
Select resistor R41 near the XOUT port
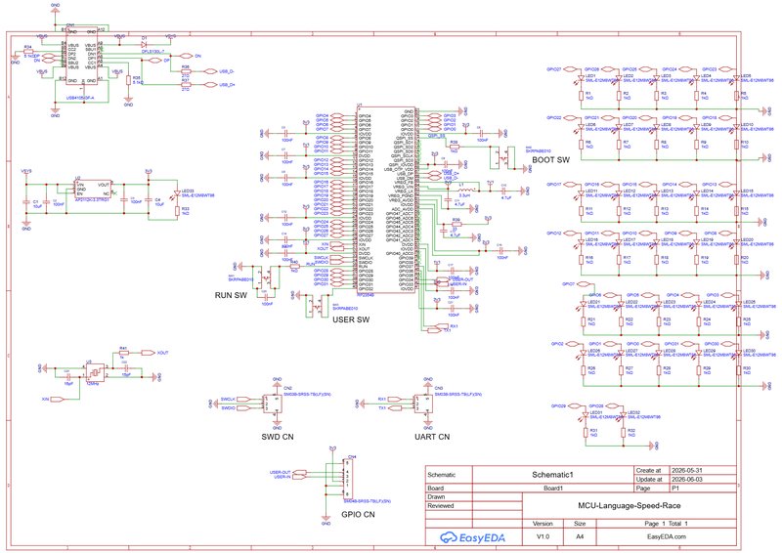coord(123,353)
